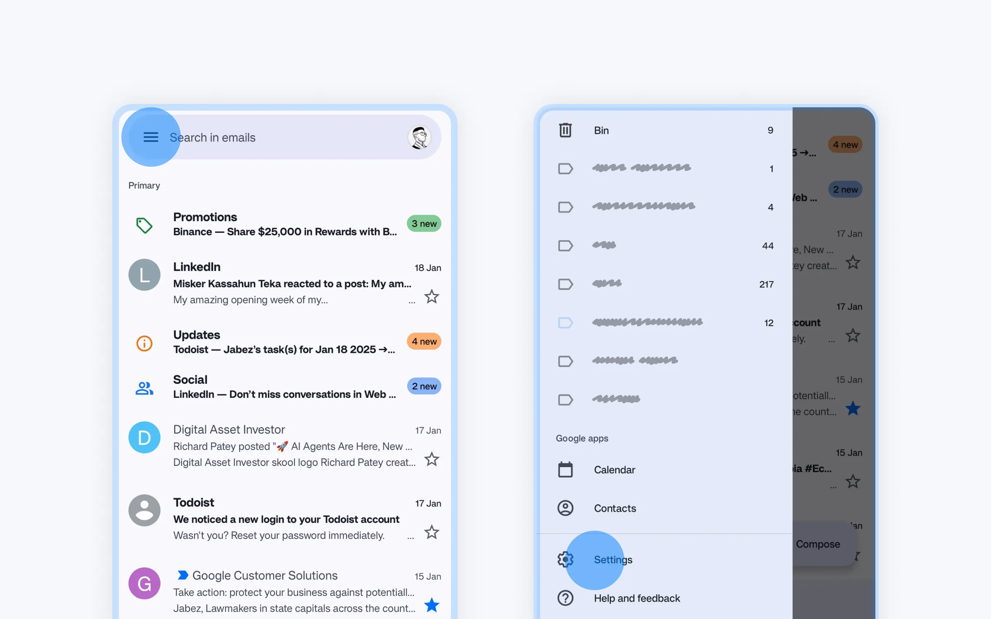The height and width of the screenshot is (619, 991).
Task: Click the Settings gear icon
Action: click(565, 560)
